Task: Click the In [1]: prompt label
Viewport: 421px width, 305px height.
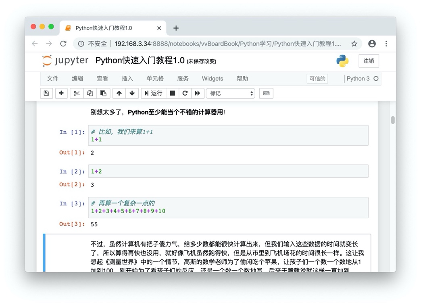Action: tap(72, 132)
